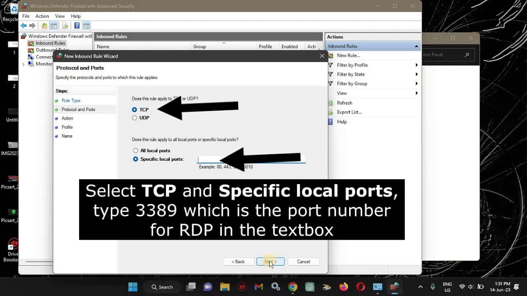This screenshot has width=527, height=296.
Task: Open the Action menu
Action: tap(42, 16)
